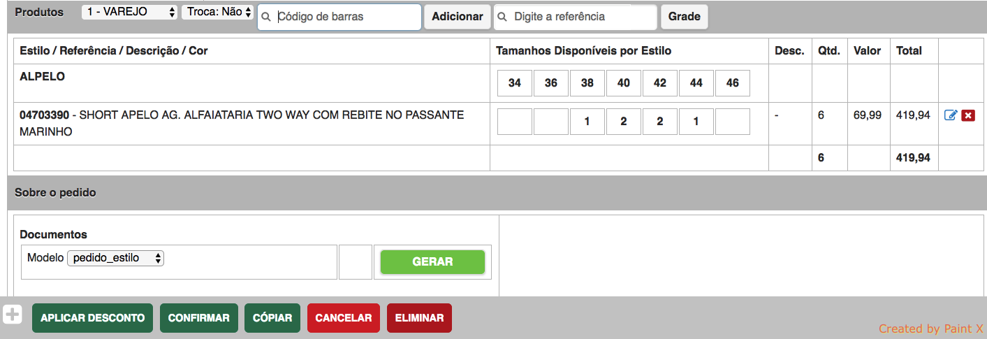987x339 pixels.
Task: Click the blue edit icon on product row
Action: pos(950,115)
